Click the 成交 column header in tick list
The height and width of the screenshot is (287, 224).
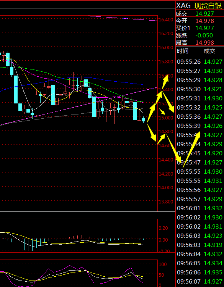pos(209,51)
